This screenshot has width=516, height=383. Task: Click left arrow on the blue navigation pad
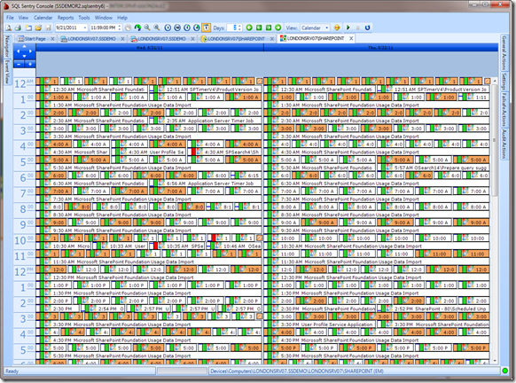[x=18, y=51]
